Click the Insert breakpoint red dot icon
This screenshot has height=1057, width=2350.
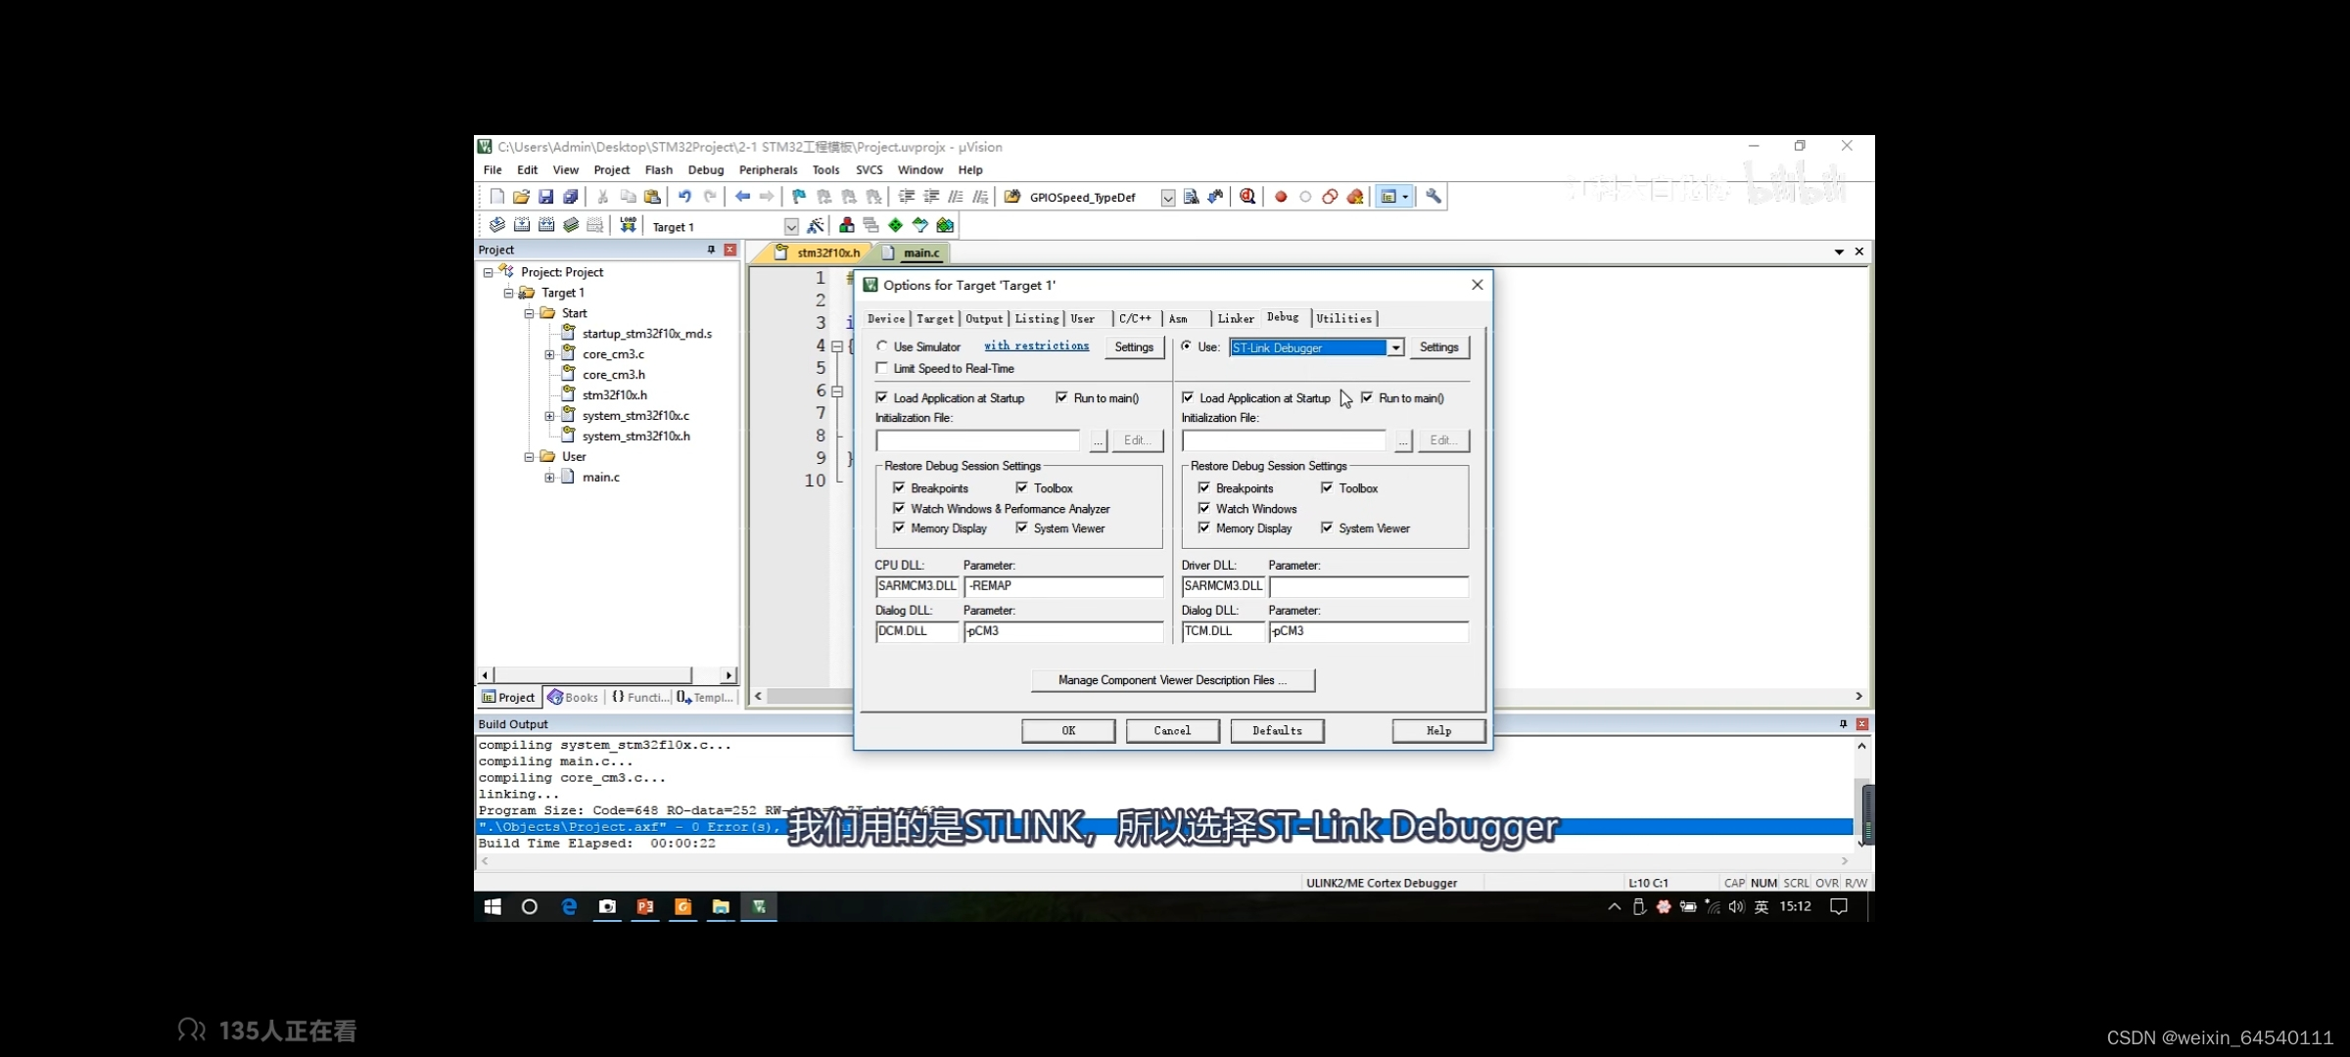tap(1281, 197)
